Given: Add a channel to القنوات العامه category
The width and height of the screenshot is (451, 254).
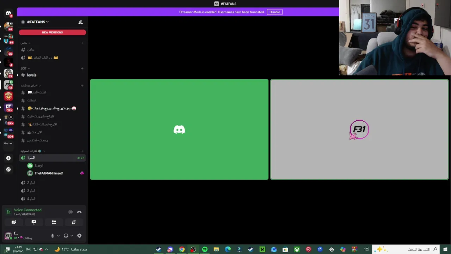Looking at the screenshot, I should tap(82, 86).
